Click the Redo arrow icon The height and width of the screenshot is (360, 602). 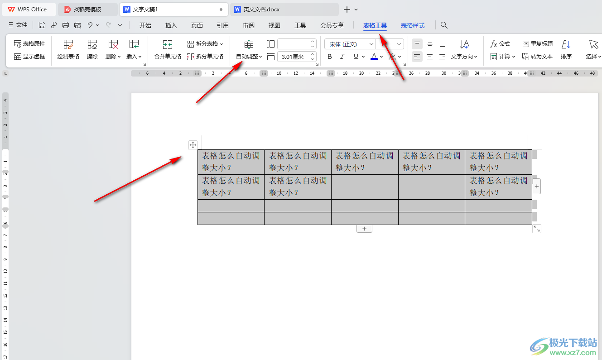108,25
